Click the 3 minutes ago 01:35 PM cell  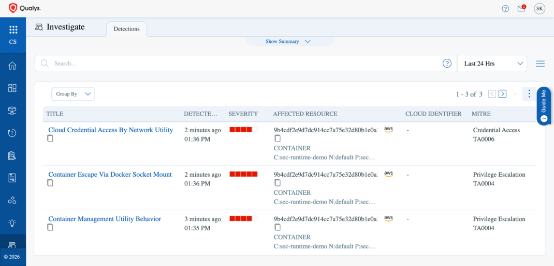203,223
